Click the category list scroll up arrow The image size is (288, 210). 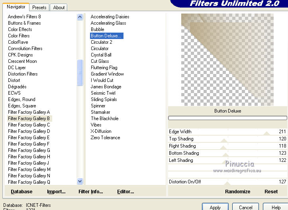tap(80, 17)
